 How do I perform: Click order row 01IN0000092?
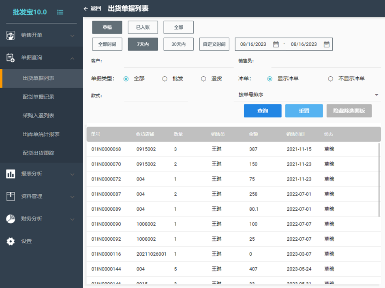point(233,239)
